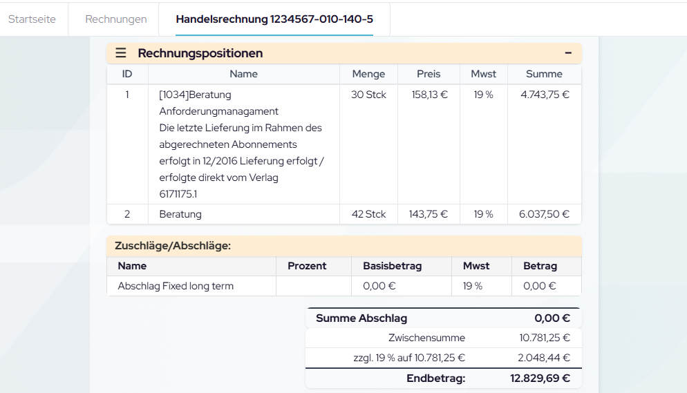Click the hamburger icon beside Rechnungspositionen
Image resolution: width=687 pixels, height=393 pixels.
coord(121,53)
